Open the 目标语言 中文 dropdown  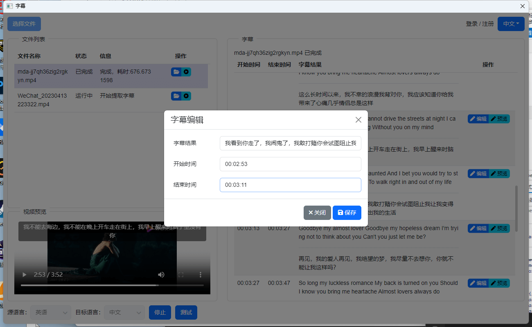(124, 312)
